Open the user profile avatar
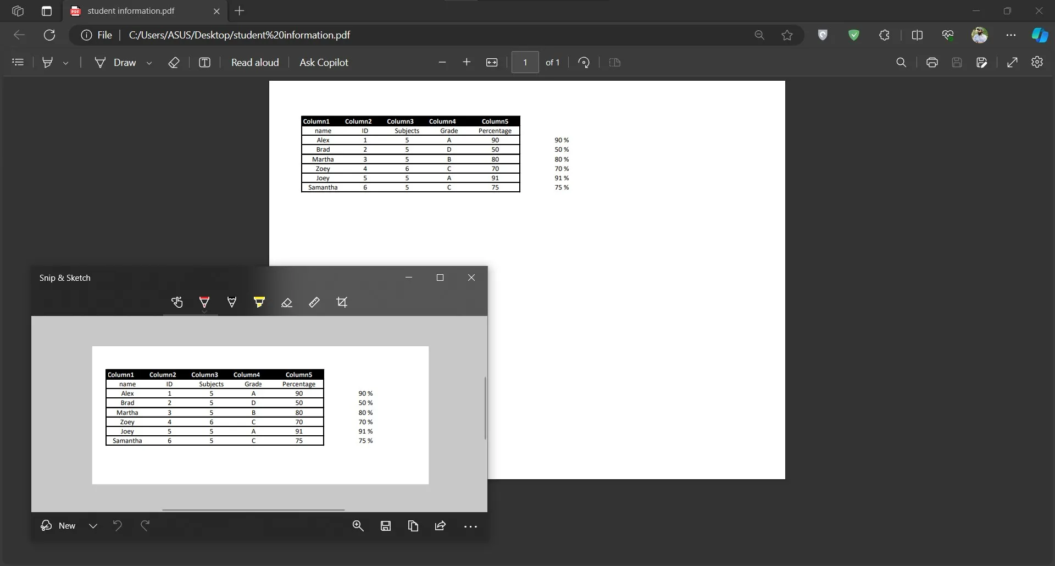The width and height of the screenshot is (1055, 566). point(979,35)
